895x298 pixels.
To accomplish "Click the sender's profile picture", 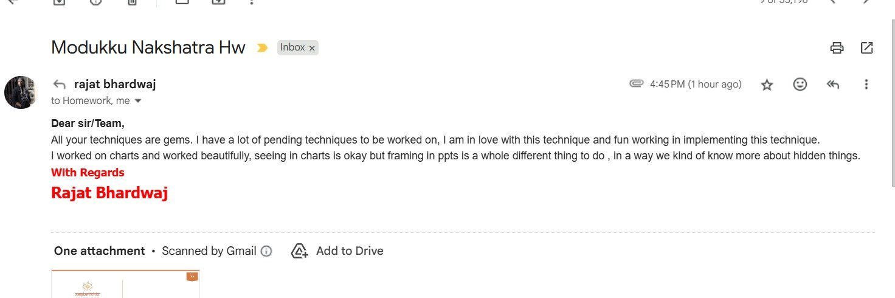I will [x=21, y=92].
